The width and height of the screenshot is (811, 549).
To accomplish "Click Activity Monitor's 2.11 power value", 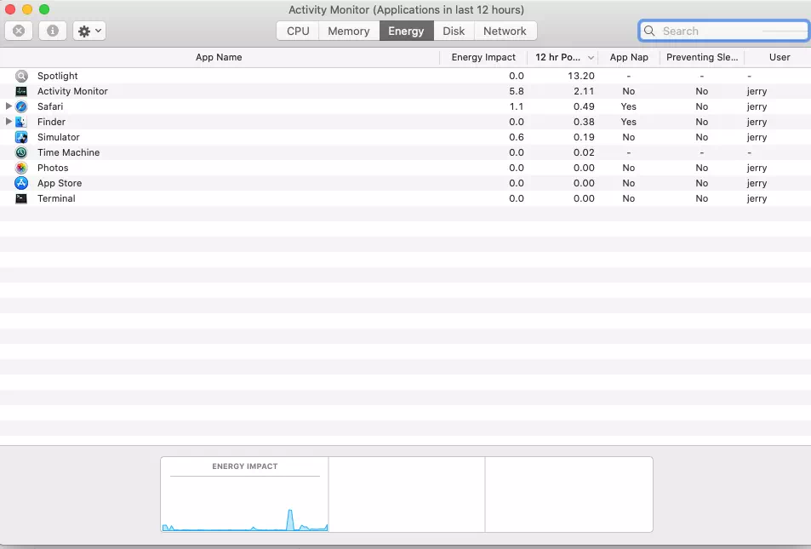I will [x=584, y=91].
